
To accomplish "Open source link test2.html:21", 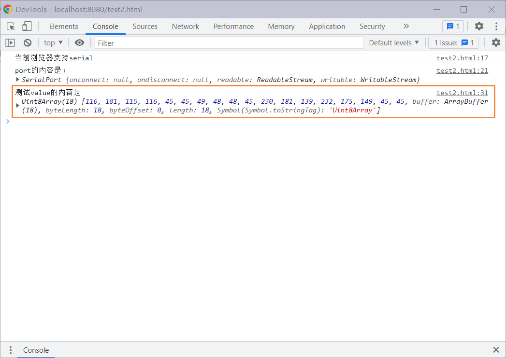I will [462, 70].
